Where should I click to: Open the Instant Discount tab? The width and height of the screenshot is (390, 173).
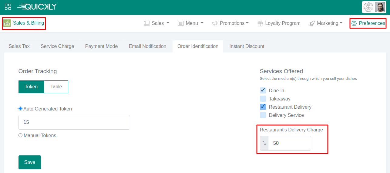pyautogui.click(x=247, y=46)
